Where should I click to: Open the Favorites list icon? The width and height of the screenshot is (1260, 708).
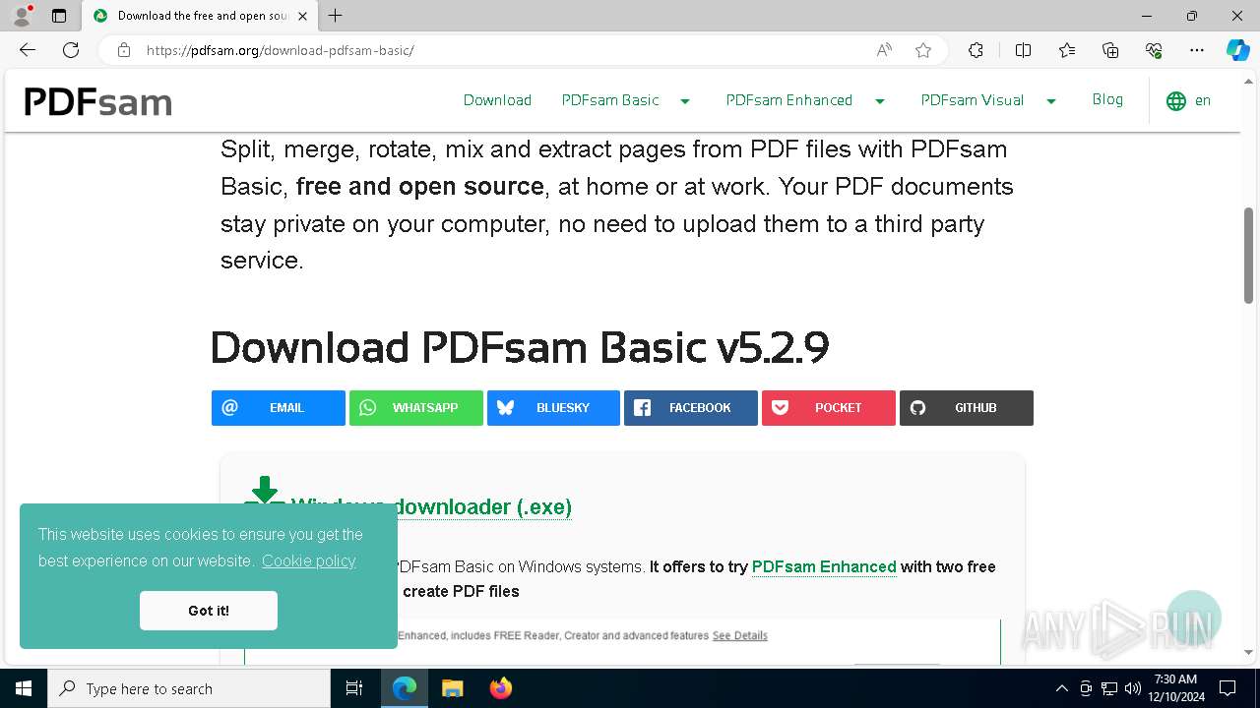(1067, 50)
